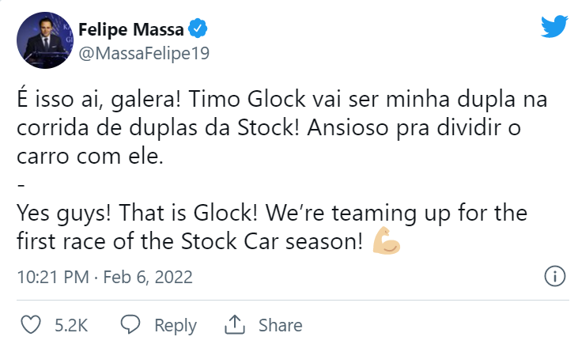Like the tweet with the heart icon
Screen dimensions: 578x348
(30, 324)
